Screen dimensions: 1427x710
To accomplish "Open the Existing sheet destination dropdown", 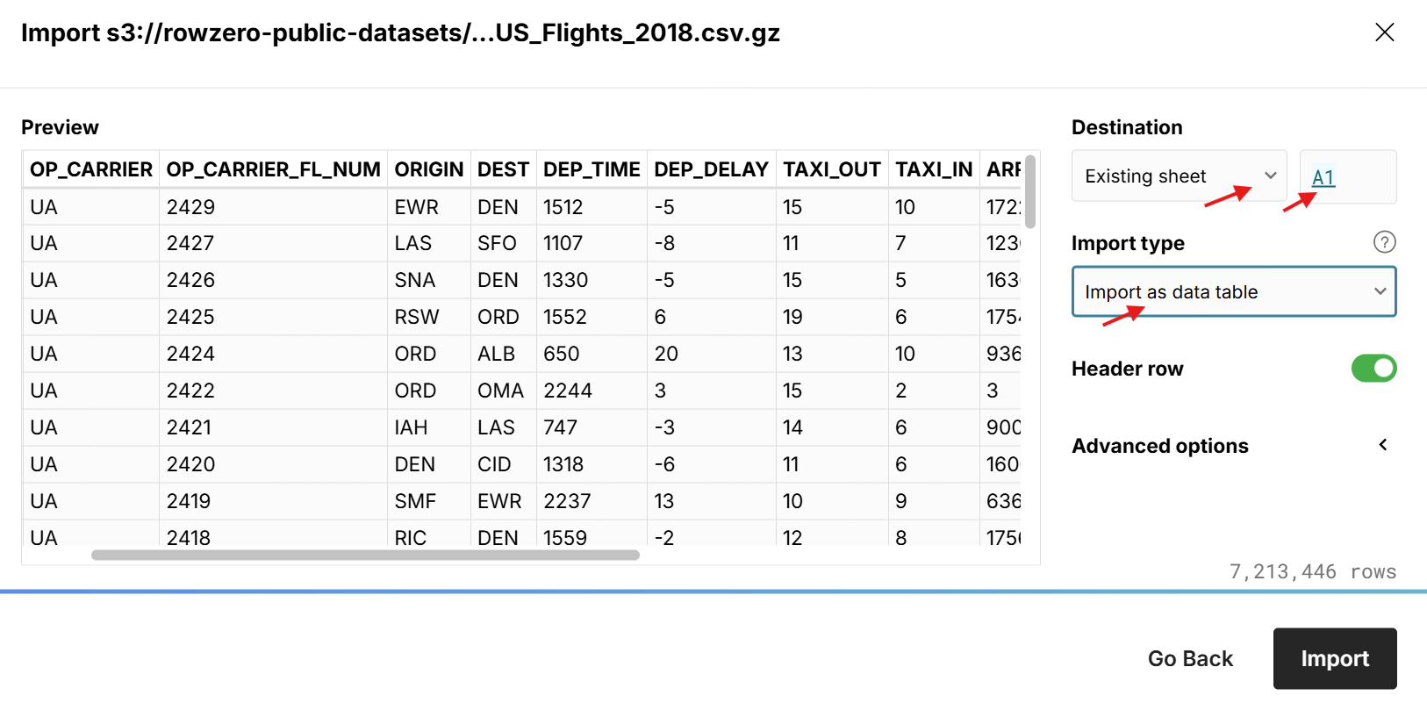I will [1179, 176].
